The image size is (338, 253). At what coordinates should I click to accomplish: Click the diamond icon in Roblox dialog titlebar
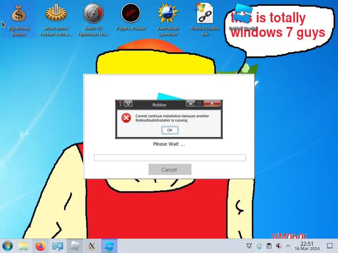[x=128, y=103]
